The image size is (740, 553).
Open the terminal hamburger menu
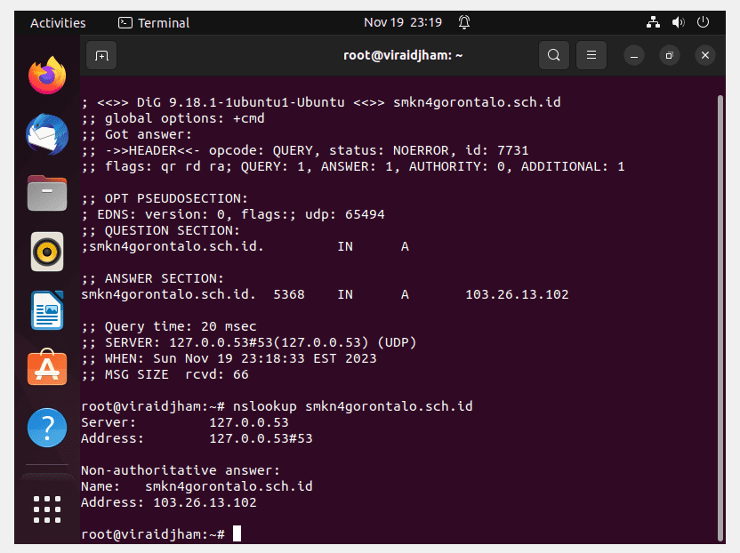591,56
